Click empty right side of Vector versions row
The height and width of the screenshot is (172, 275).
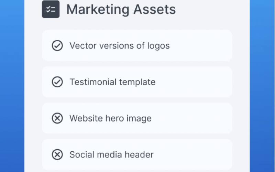[x=200, y=46]
